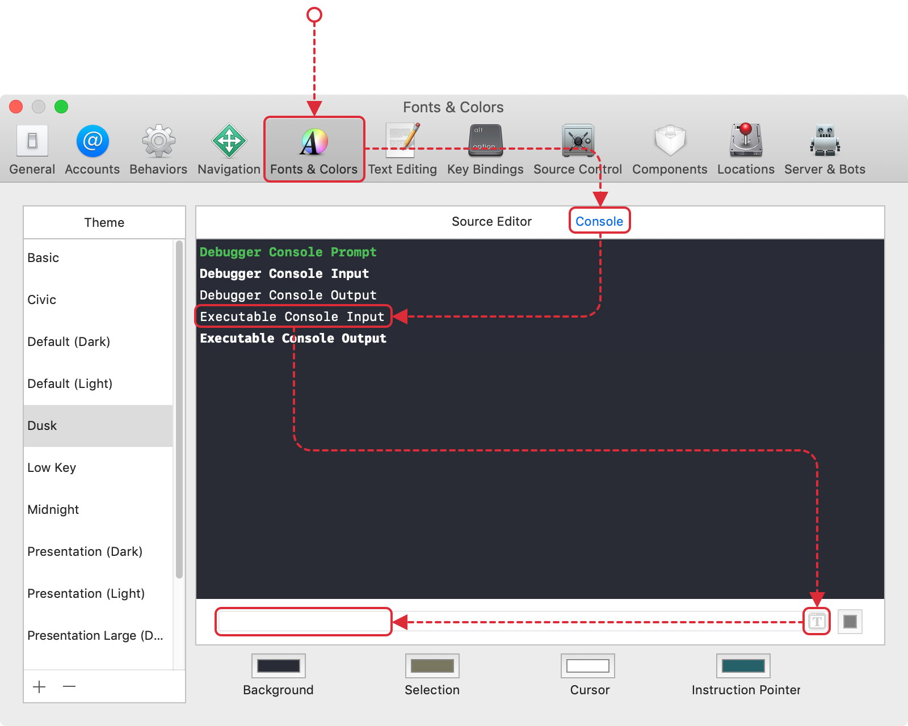This screenshot has width=908, height=726.
Task: Open the Behaviors preferences pane
Action: [x=158, y=150]
